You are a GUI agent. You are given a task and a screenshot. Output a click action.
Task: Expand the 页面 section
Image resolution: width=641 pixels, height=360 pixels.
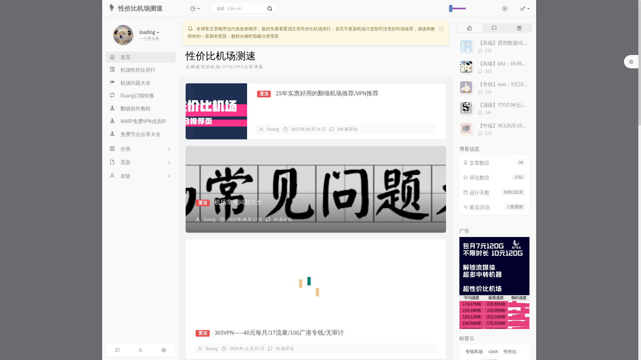(x=141, y=162)
